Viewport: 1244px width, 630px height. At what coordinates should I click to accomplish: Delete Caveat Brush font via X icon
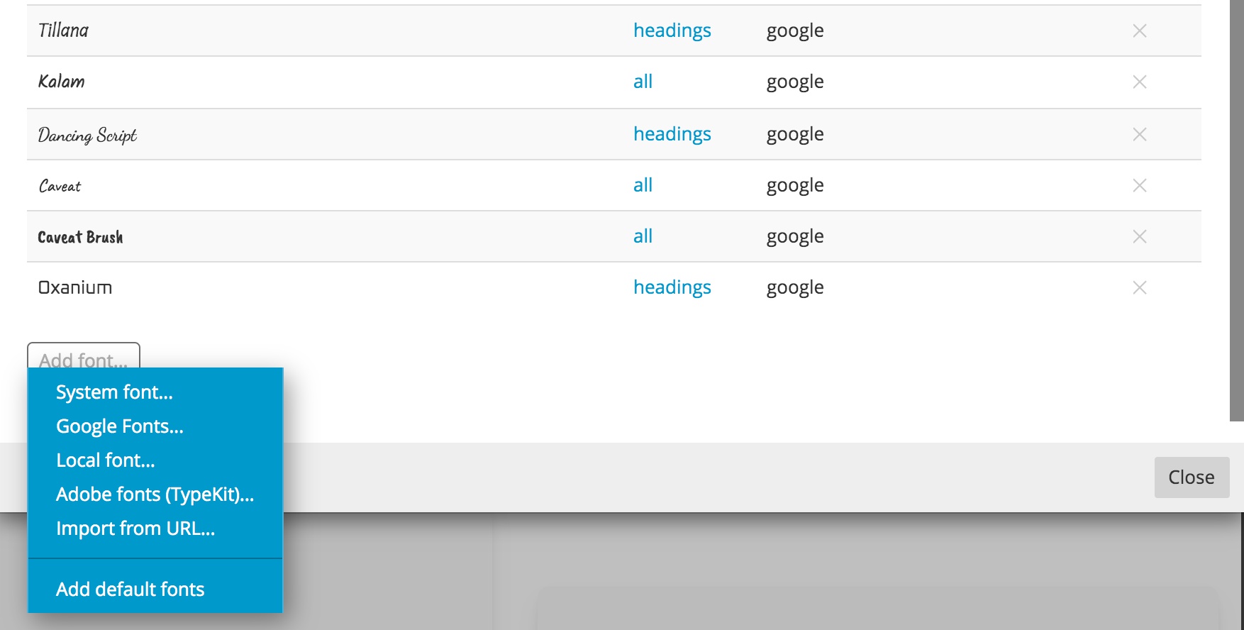point(1140,236)
